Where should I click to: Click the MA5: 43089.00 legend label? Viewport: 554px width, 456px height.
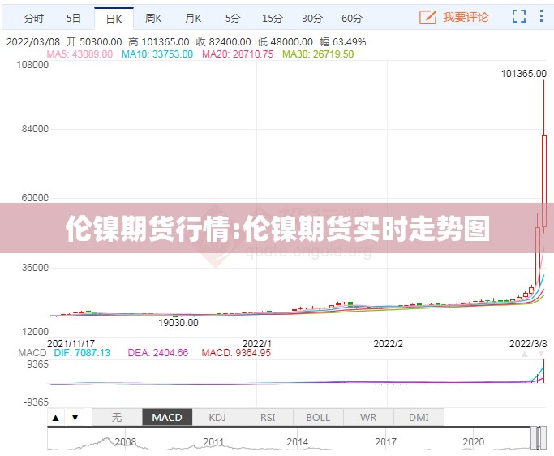pos(79,54)
